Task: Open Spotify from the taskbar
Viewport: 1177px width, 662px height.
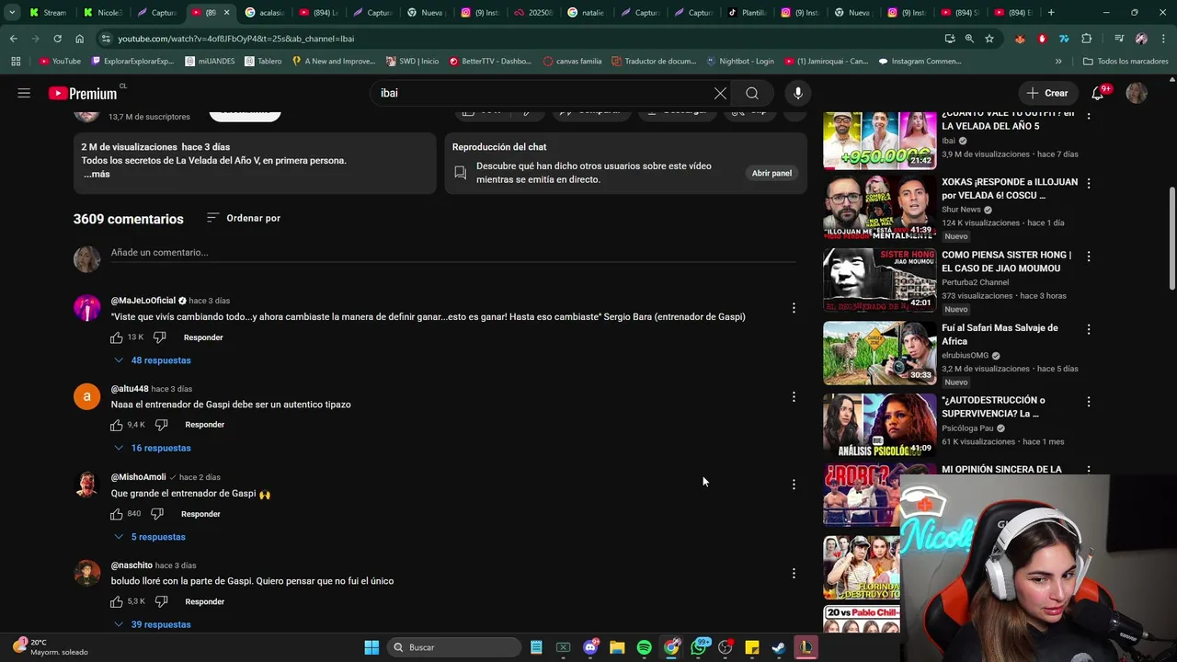Action: coord(644,647)
